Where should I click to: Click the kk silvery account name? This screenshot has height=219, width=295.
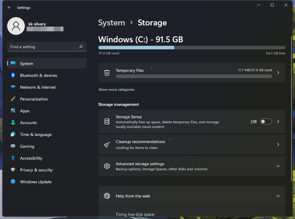(37, 24)
